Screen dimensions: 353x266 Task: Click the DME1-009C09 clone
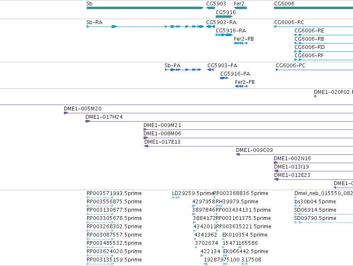click(x=295, y=154)
